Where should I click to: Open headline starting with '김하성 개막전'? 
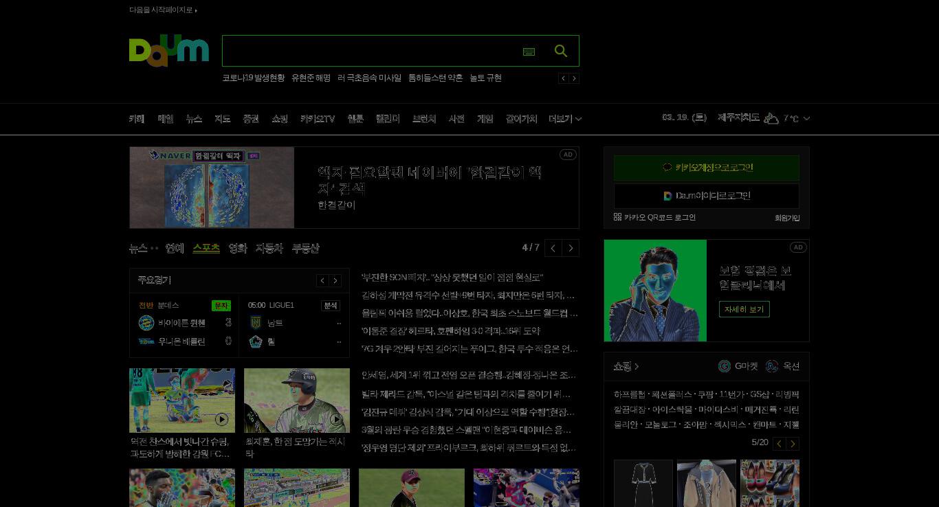pyautogui.click(x=468, y=295)
